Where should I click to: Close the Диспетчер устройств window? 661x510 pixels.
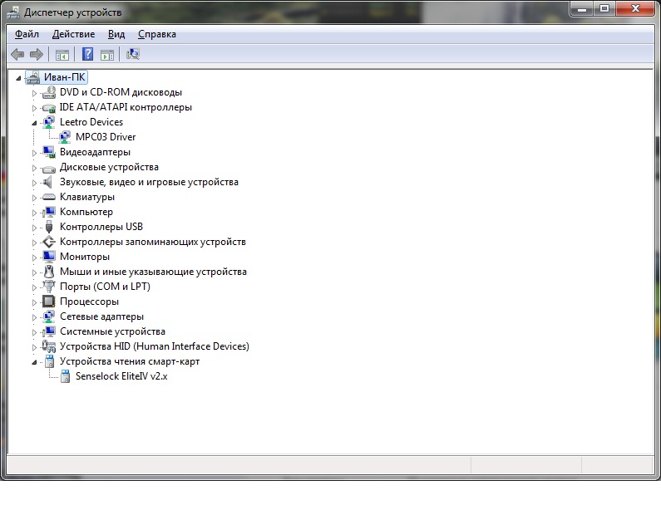click(636, 9)
